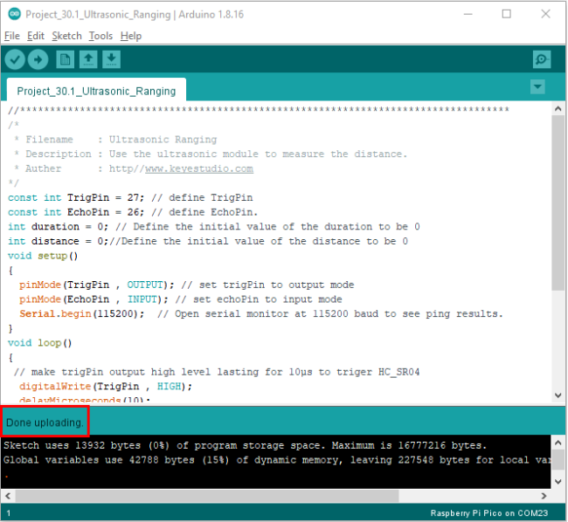The image size is (568, 522).
Task: Click the '// make trigPin output high level' comment
Action: (217, 372)
